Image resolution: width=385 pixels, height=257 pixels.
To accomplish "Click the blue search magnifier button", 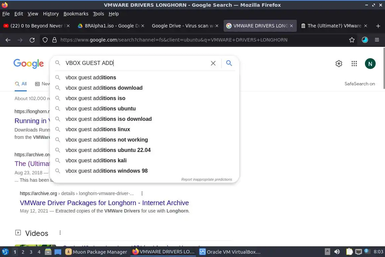I will click(229, 63).
